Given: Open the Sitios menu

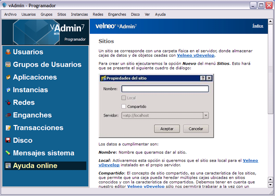Looking at the screenshot, I should [62, 14].
